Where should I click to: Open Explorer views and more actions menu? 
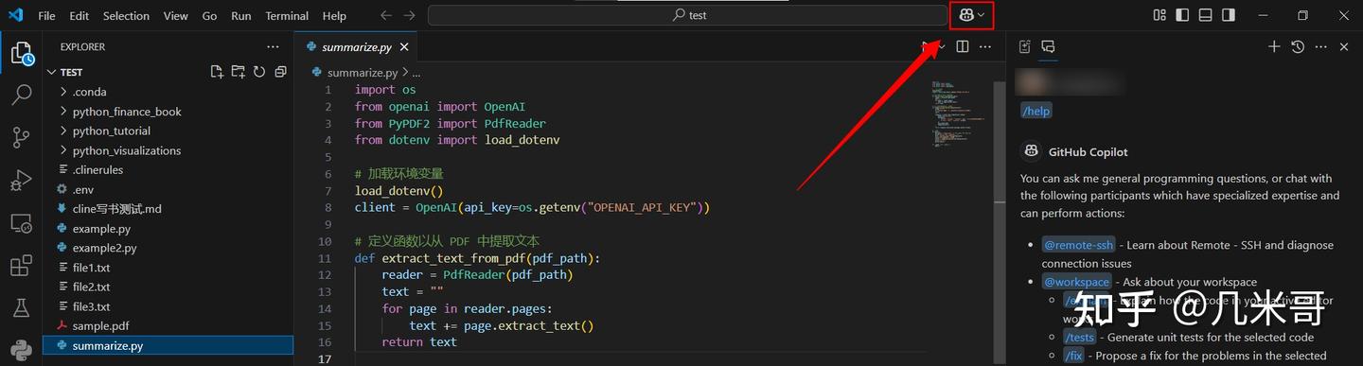274,46
